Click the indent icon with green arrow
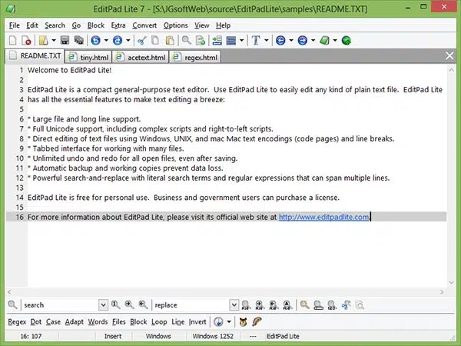The image size is (461, 346). (217, 40)
